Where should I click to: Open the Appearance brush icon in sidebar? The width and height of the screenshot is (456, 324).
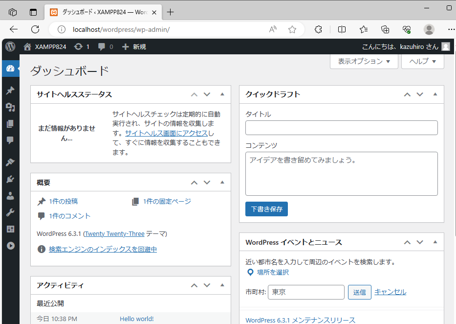point(10,162)
